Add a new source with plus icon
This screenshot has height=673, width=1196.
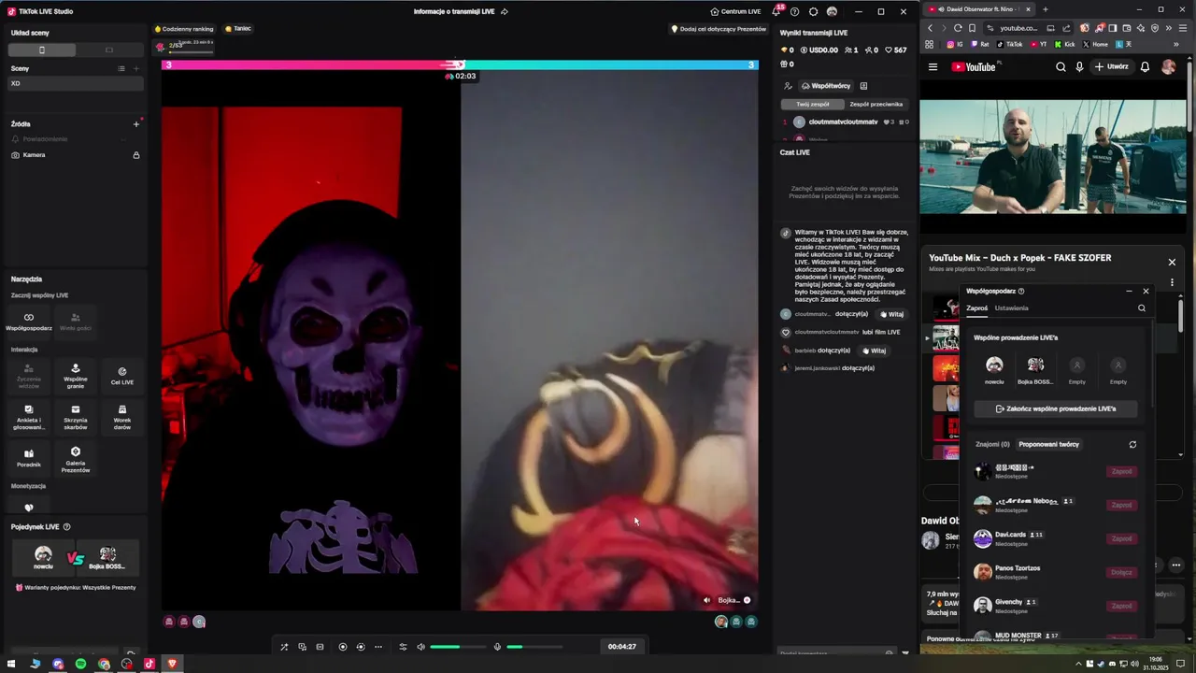click(x=135, y=123)
